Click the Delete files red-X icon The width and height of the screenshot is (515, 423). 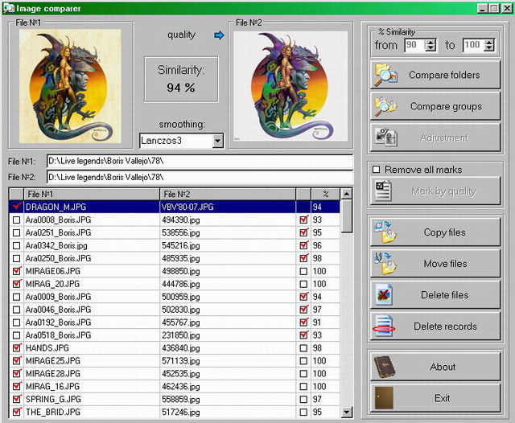coord(384,294)
